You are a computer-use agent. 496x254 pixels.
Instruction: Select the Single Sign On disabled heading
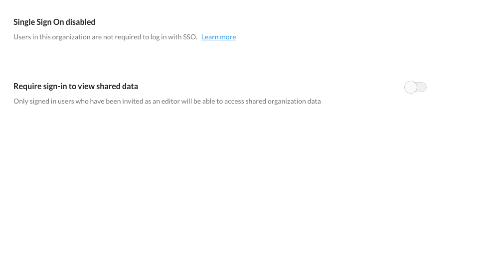tap(54, 22)
